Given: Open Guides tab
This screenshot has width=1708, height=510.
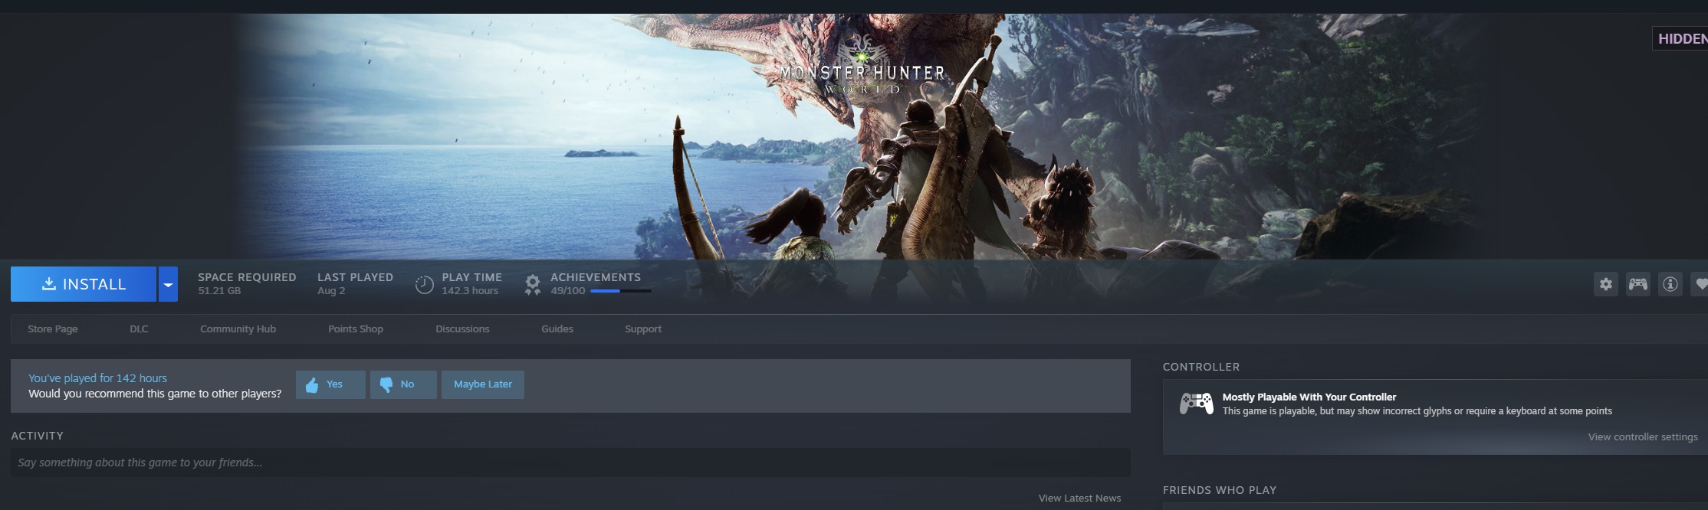Looking at the screenshot, I should pos(557,329).
